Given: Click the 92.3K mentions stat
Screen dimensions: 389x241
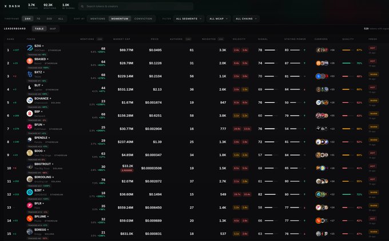Looking at the screenshot, I should (49, 6).
